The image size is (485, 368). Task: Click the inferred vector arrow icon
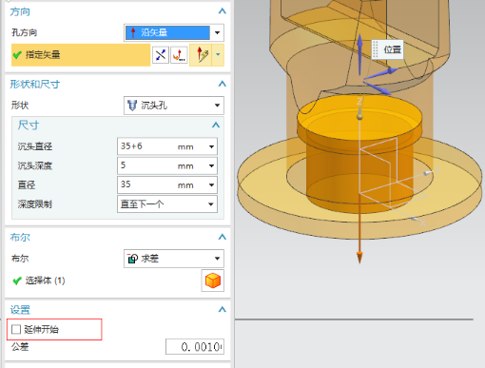[x=201, y=55]
